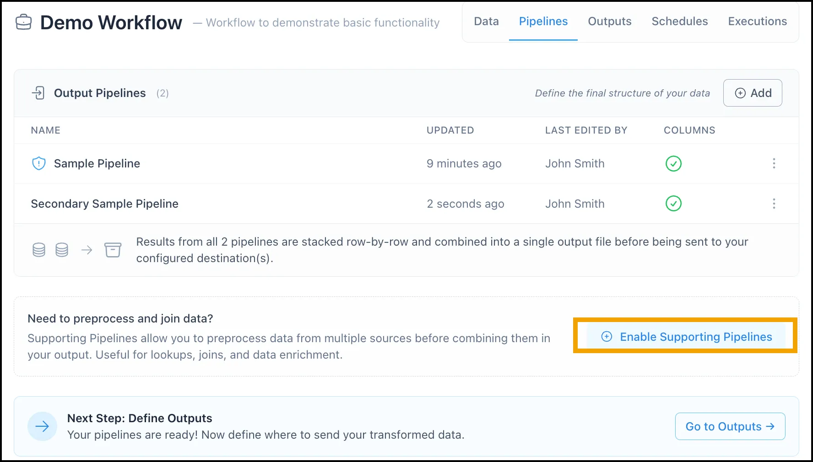Click the first database stack icon

click(39, 250)
